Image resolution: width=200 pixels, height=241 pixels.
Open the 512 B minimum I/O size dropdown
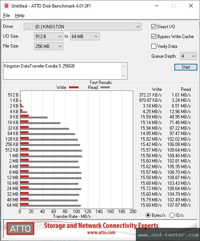click(x=49, y=37)
